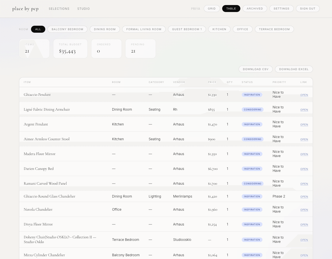The height and width of the screenshot is (259, 332).
Task: Open link for Madera Floor Mirror
Action: click(x=304, y=154)
